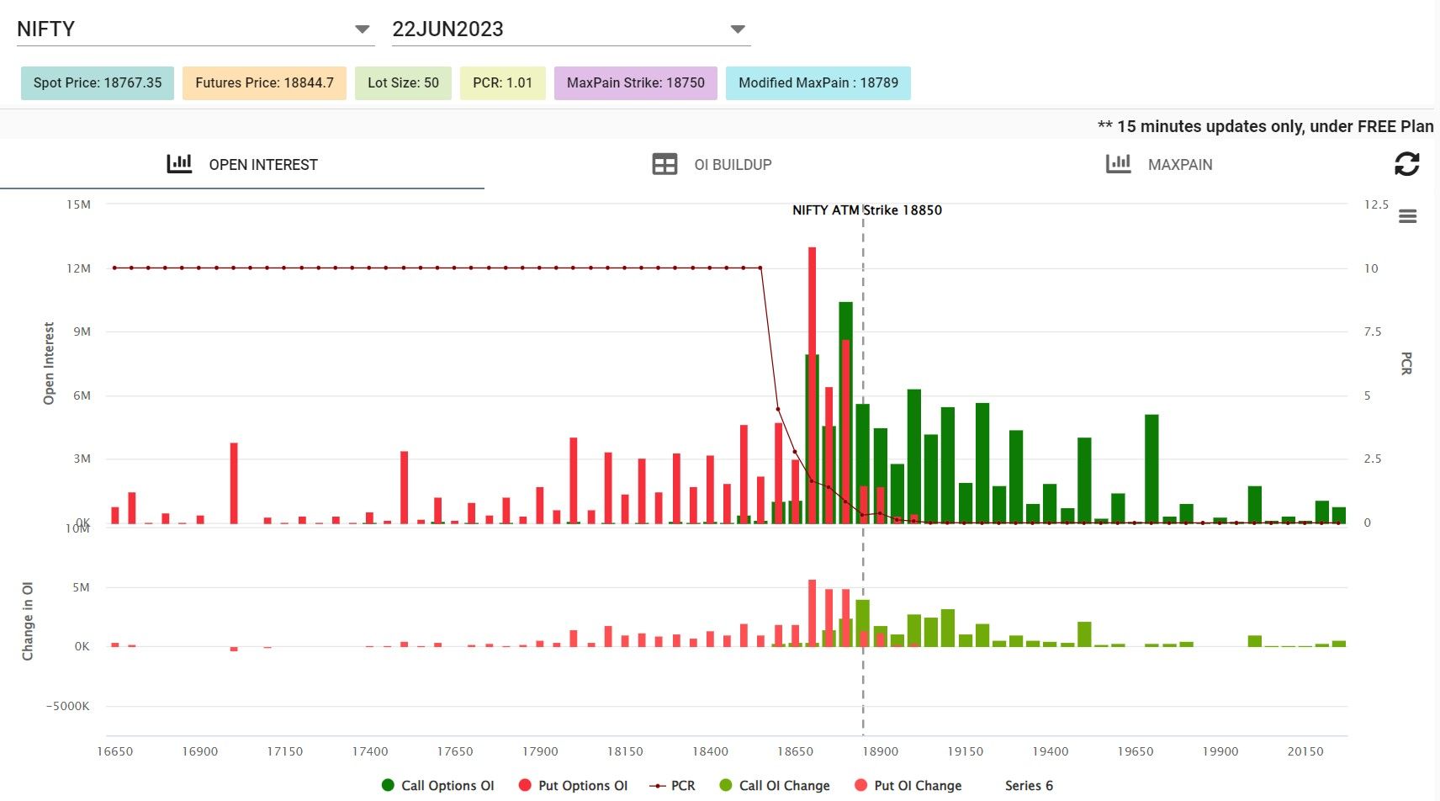Click the PCR line legend marker
Viewport: 1440px width, 801px height.
tap(658, 786)
